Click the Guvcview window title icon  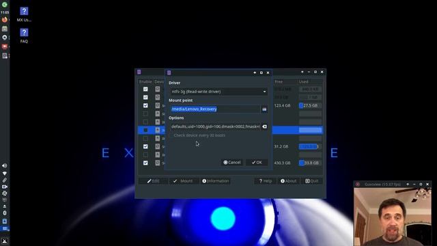(358, 184)
